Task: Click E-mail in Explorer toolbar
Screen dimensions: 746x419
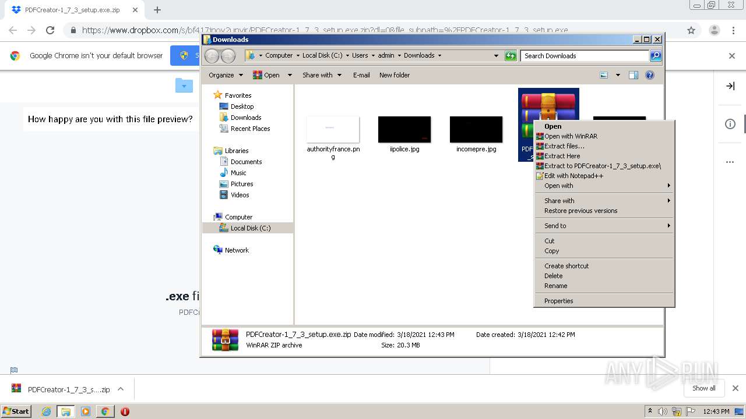Action: click(x=361, y=75)
